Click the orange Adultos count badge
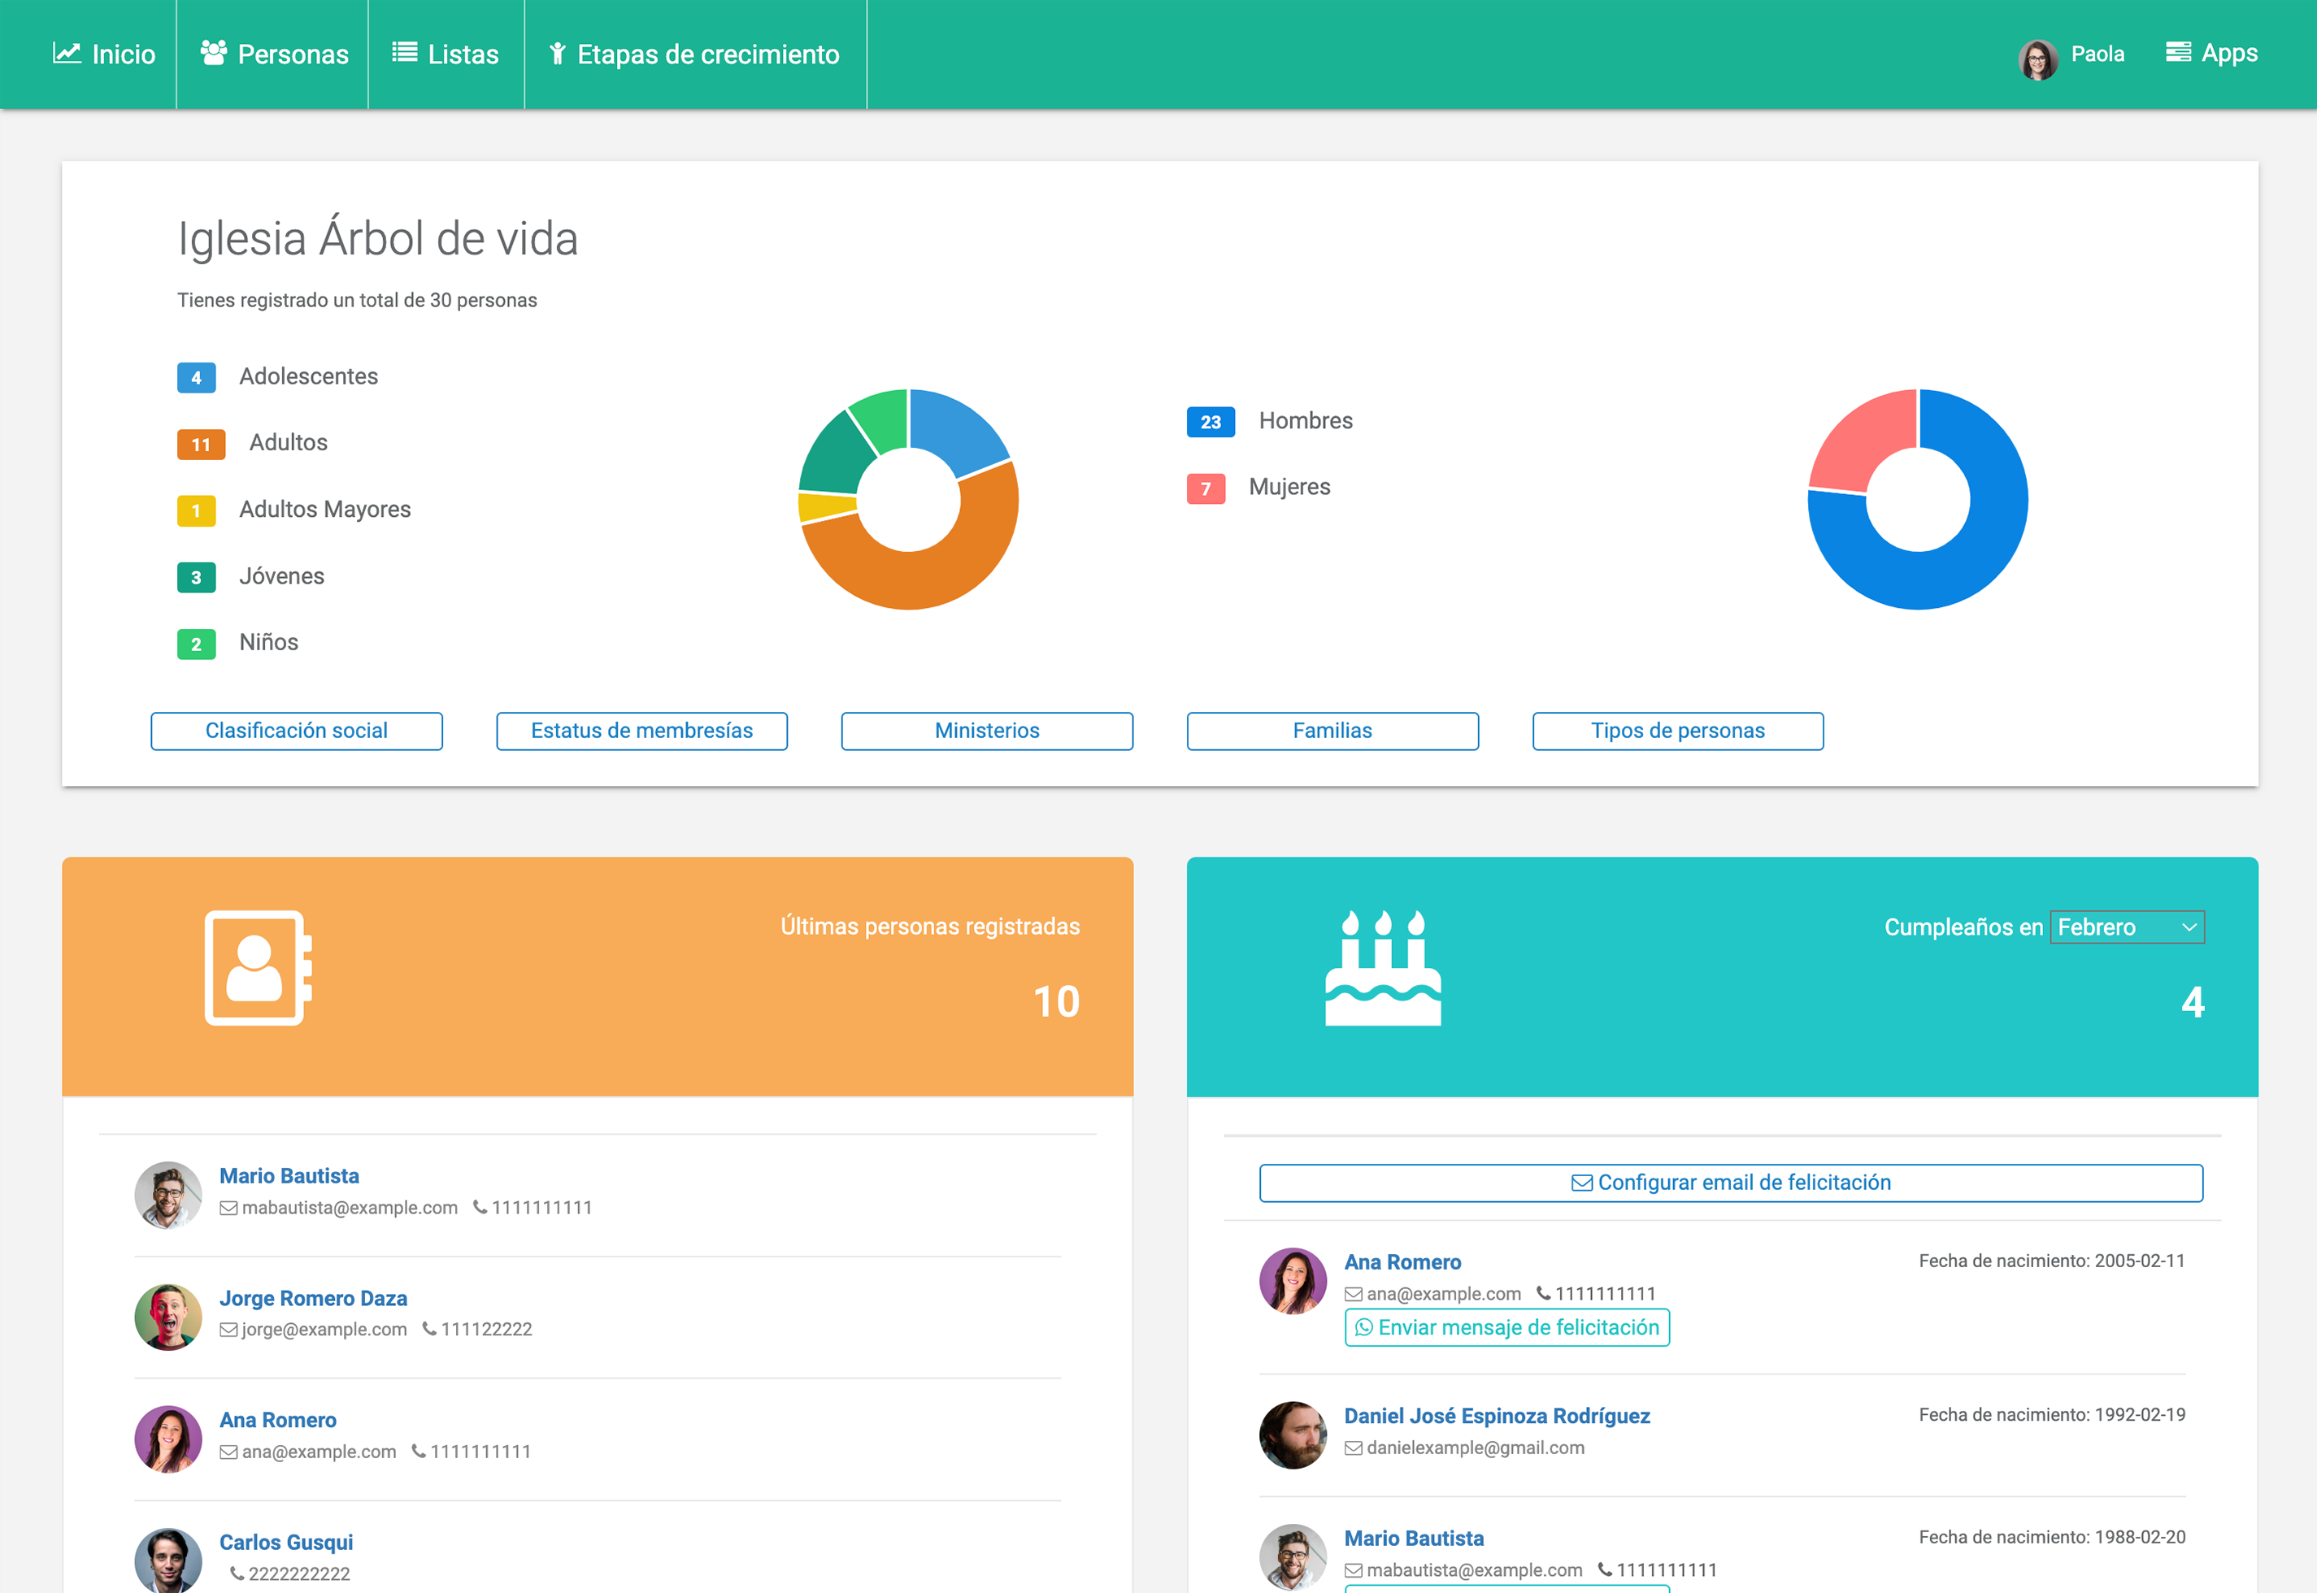The height and width of the screenshot is (1593, 2317). pos(201,444)
